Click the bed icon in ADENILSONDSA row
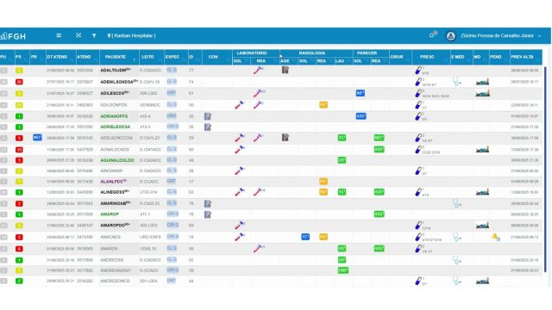The width and height of the screenshot is (552, 310). (482, 83)
